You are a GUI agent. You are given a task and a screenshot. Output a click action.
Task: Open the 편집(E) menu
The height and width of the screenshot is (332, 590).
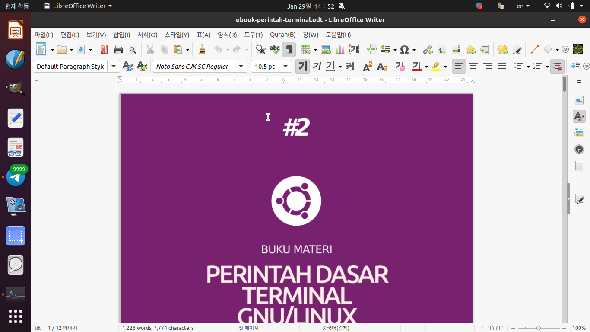tap(70, 35)
